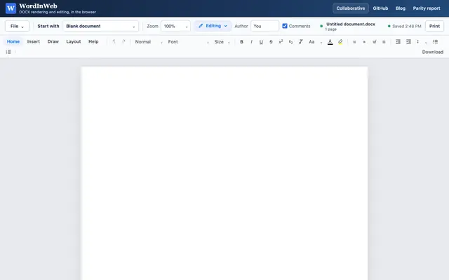Redo the last action
449x280 pixels.
point(123,42)
